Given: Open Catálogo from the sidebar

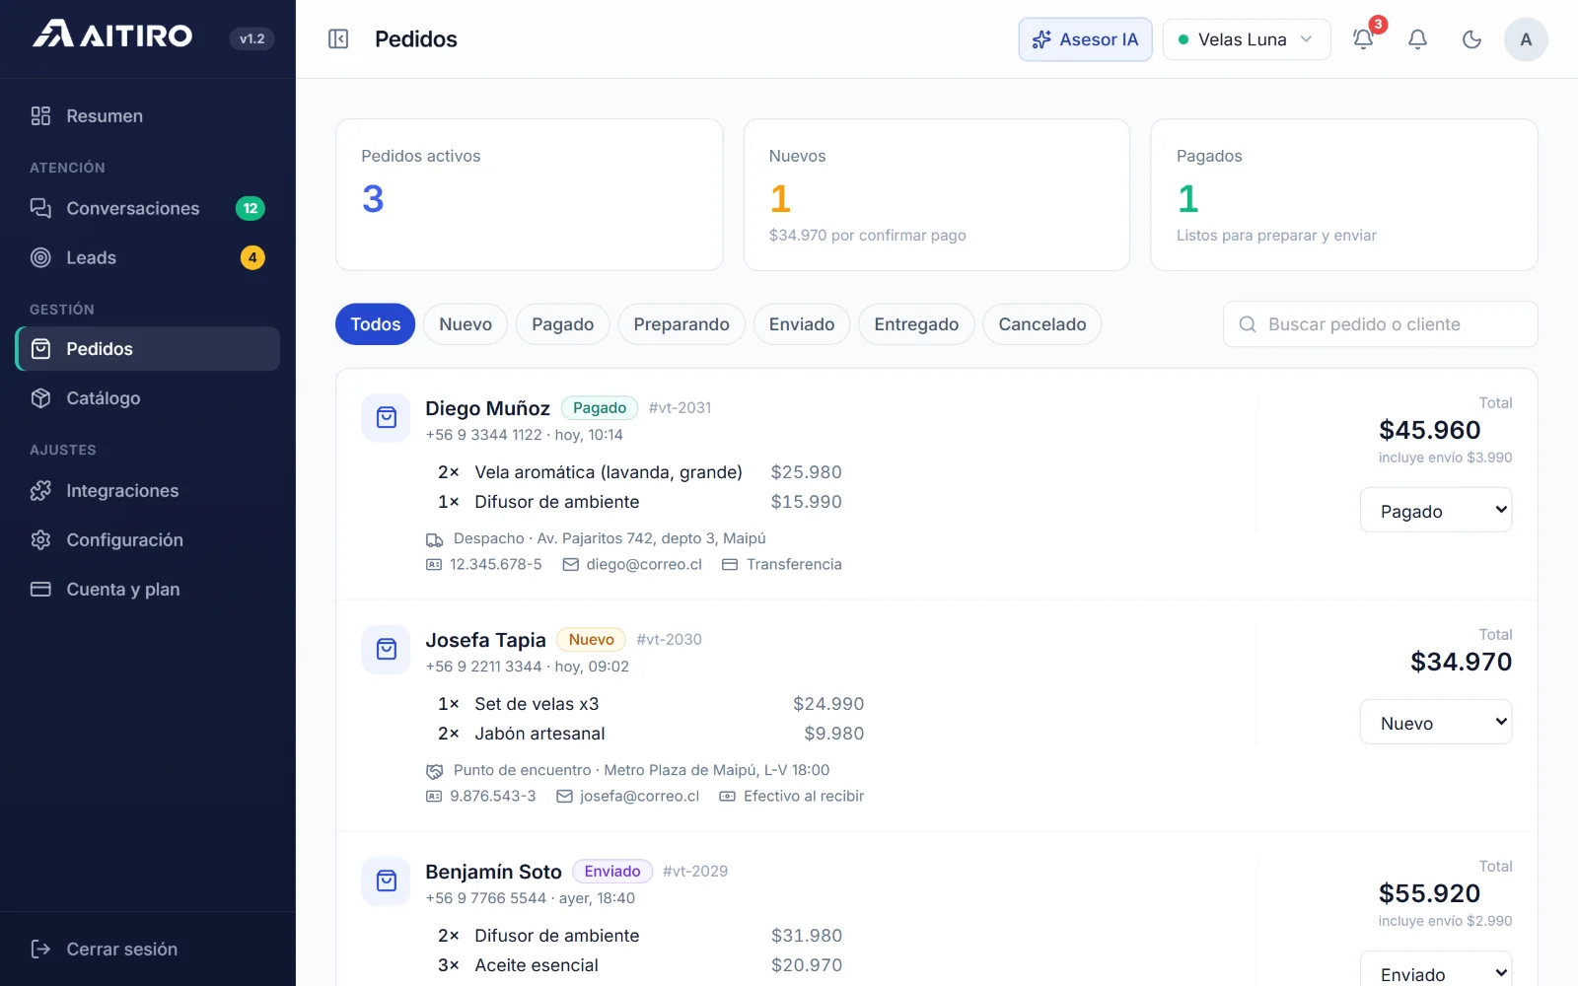Looking at the screenshot, I should click(148, 398).
